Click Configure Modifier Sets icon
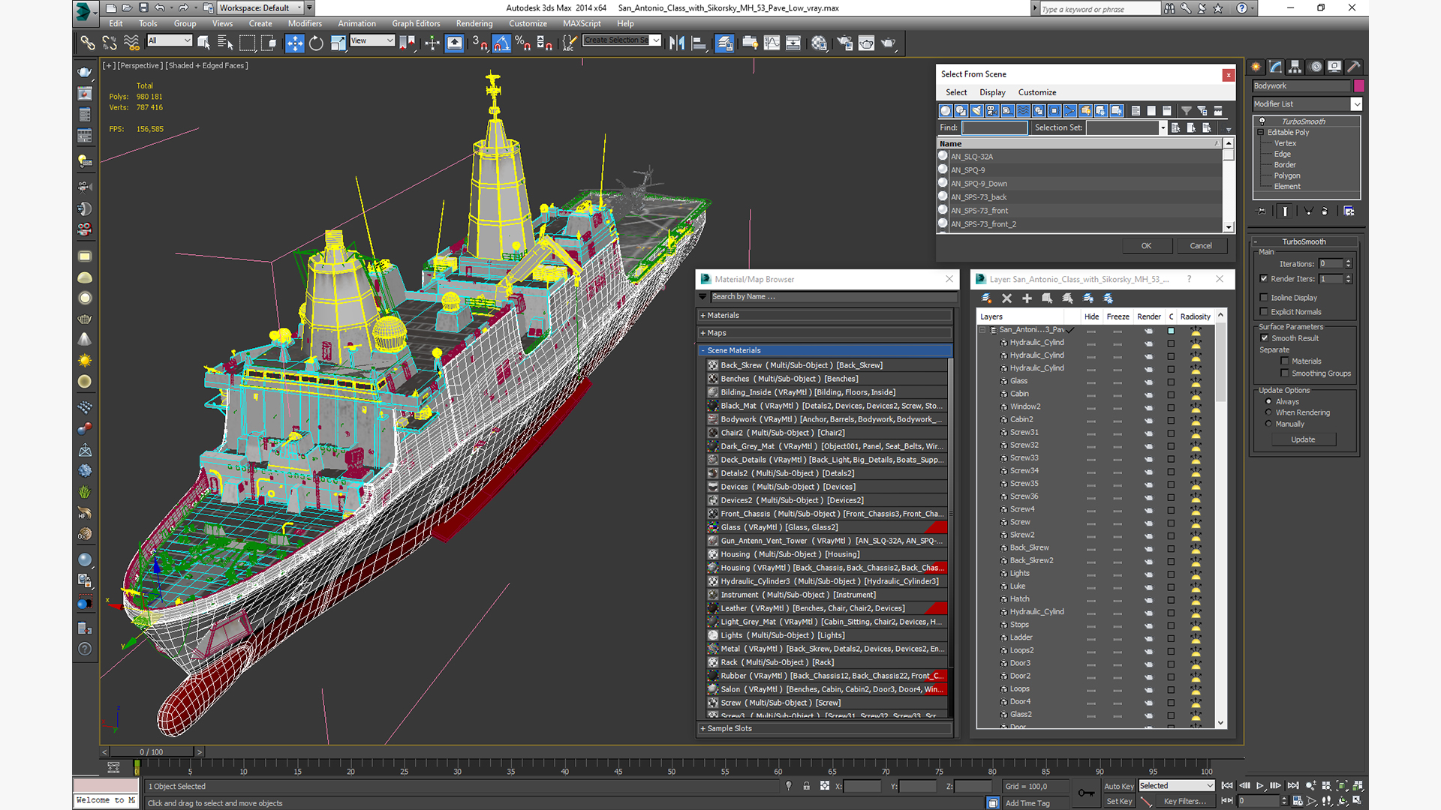The image size is (1441, 810). (x=1349, y=211)
